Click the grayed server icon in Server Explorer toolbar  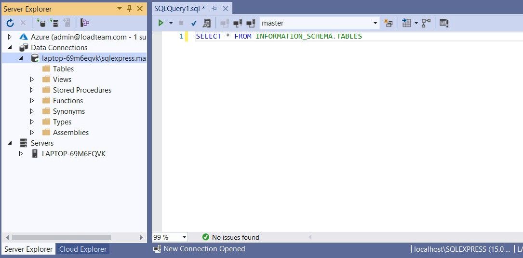67,23
